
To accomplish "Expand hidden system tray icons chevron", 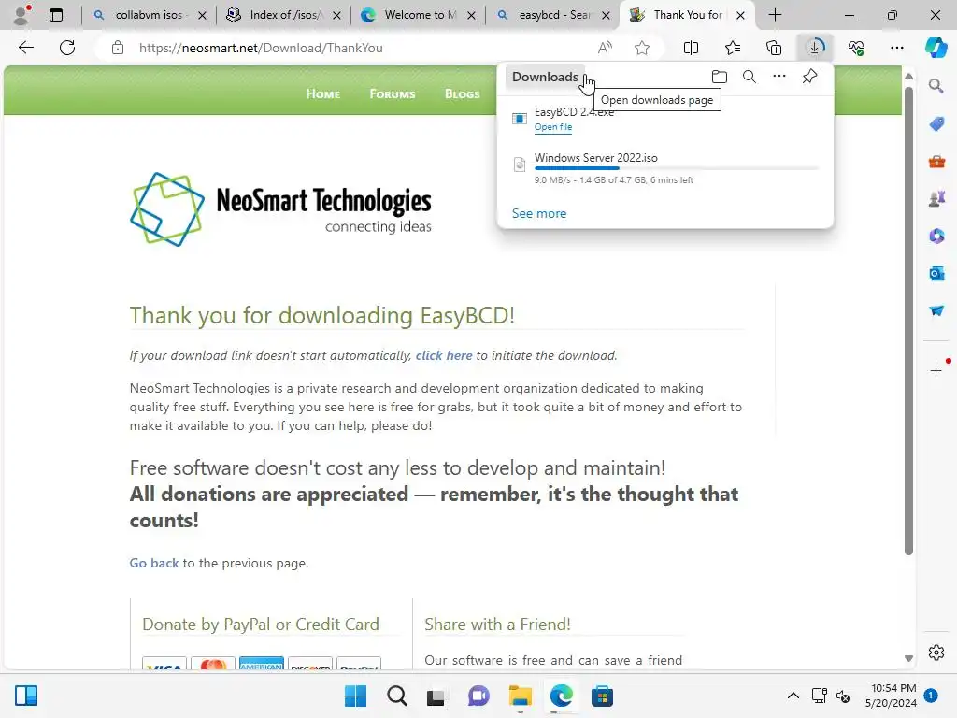I will [793, 696].
